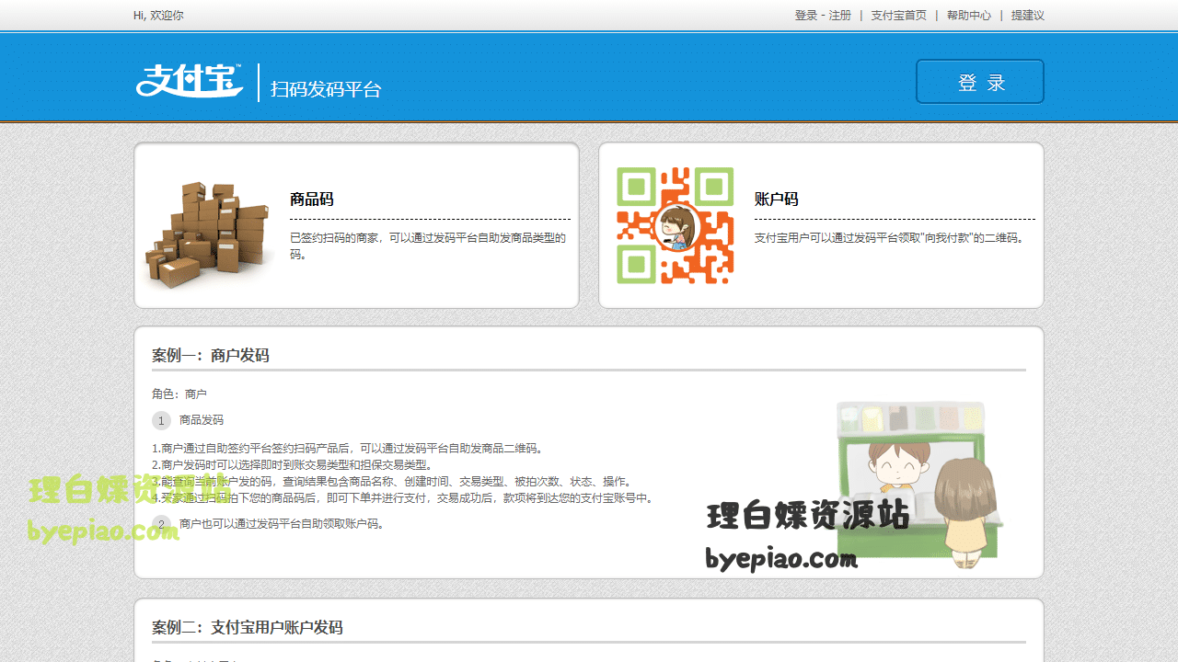The image size is (1178, 662).
Task: Click the step 1 number circle beside 商品发码
Action: click(x=161, y=420)
